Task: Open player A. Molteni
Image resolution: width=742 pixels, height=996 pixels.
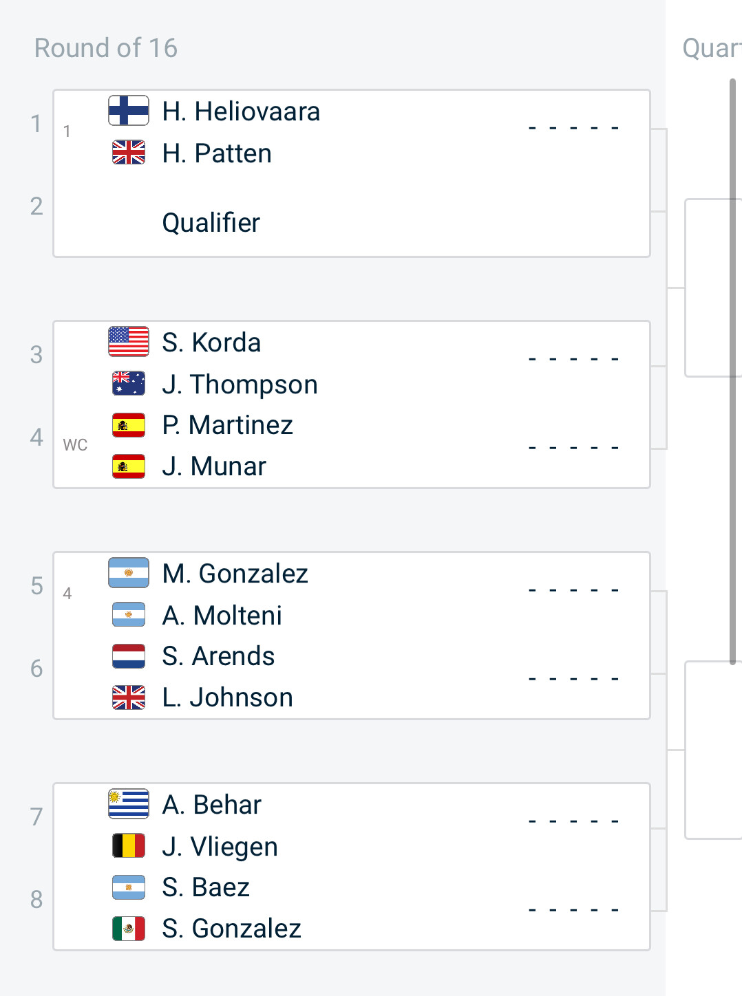Action: 222,615
